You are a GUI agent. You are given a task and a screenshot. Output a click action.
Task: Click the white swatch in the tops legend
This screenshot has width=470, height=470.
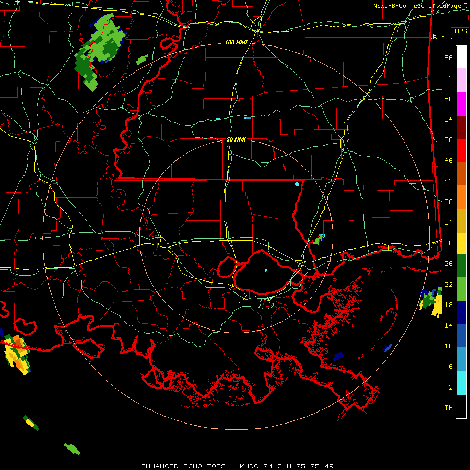[461, 57]
